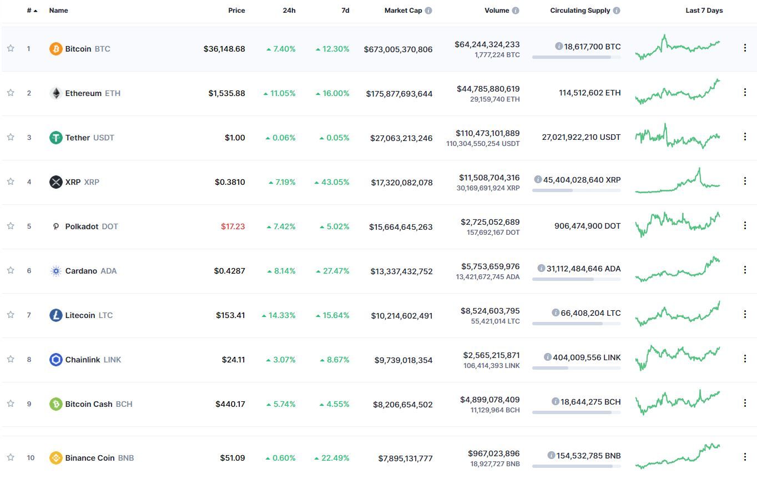
Task: Sort the table by rank number column
Action: point(32,11)
